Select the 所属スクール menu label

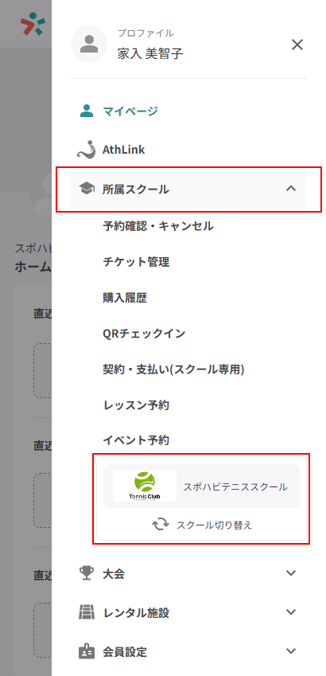136,189
